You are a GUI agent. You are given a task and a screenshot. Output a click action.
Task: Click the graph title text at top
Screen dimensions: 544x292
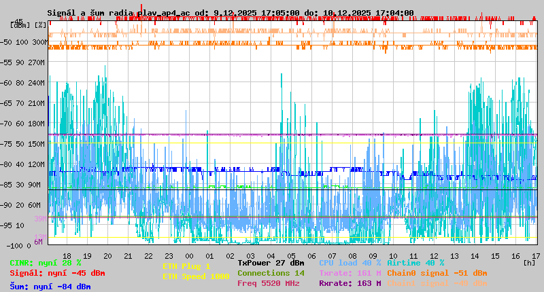[x=229, y=13]
